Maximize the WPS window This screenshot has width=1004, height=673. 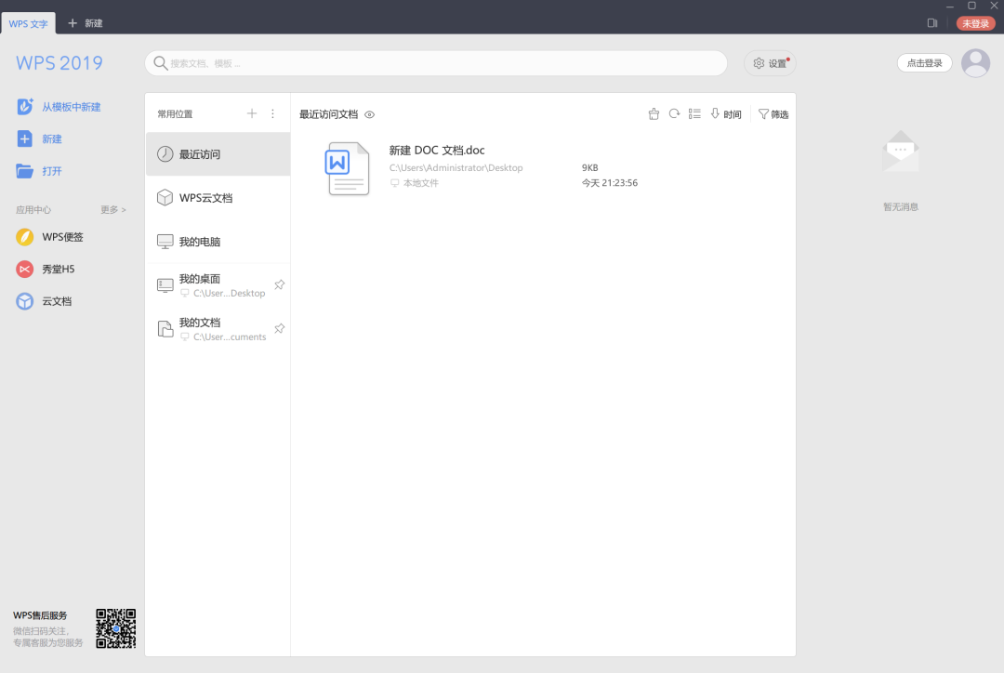(x=972, y=6)
